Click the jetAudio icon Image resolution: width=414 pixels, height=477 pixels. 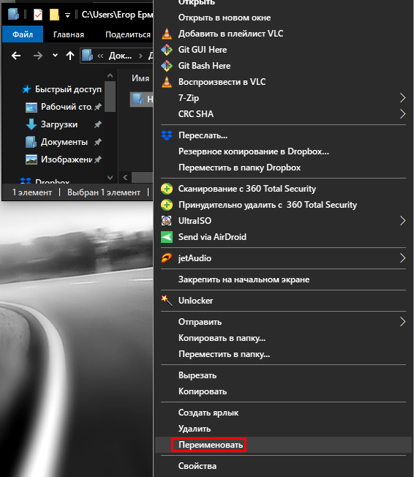pos(167,258)
